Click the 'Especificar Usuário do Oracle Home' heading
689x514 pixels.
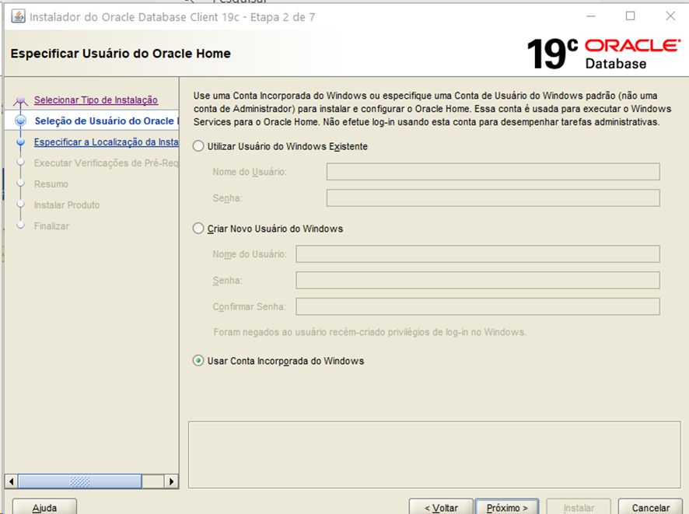pos(121,54)
